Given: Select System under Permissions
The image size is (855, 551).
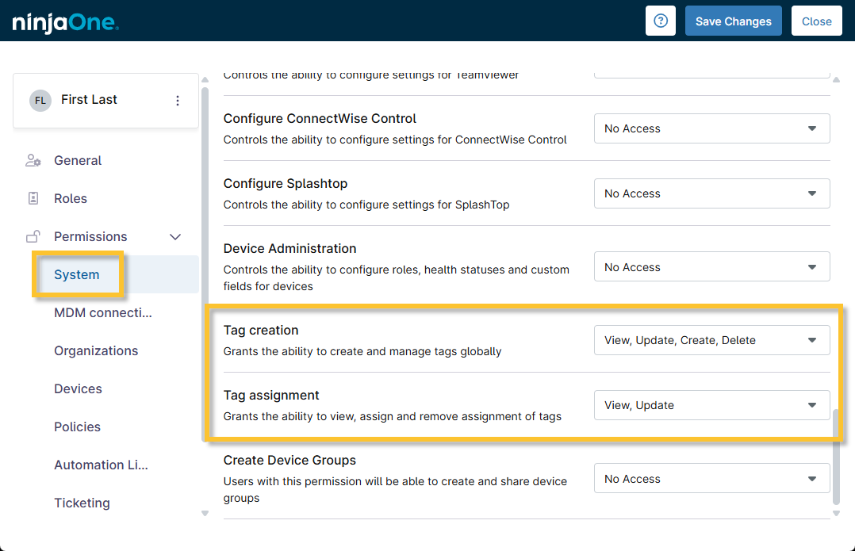Looking at the screenshot, I should point(77,275).
